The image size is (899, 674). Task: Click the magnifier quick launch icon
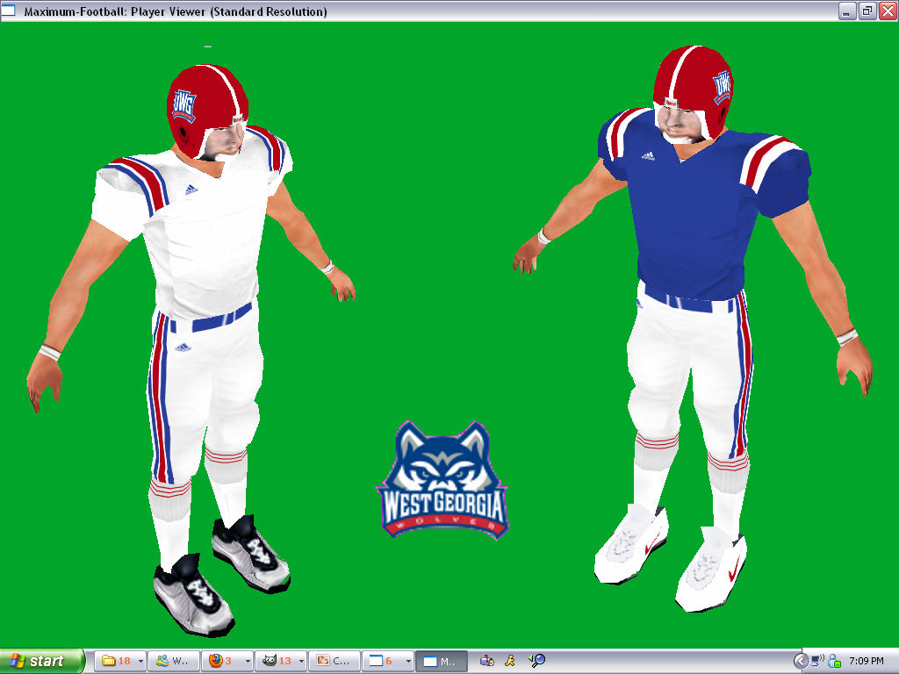pyautogui.click(x=536, y=661)
